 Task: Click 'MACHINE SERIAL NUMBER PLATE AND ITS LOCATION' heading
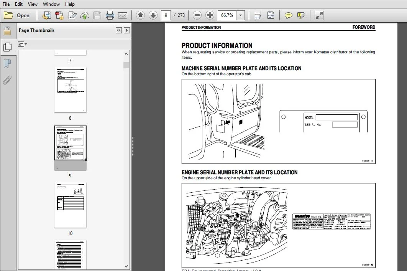click(241, 68)
